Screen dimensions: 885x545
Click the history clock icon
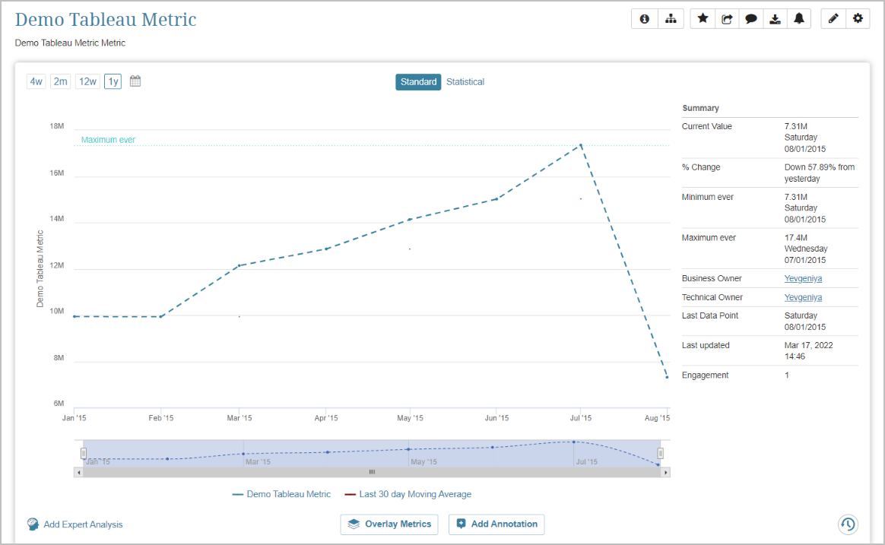pos(849,524)
